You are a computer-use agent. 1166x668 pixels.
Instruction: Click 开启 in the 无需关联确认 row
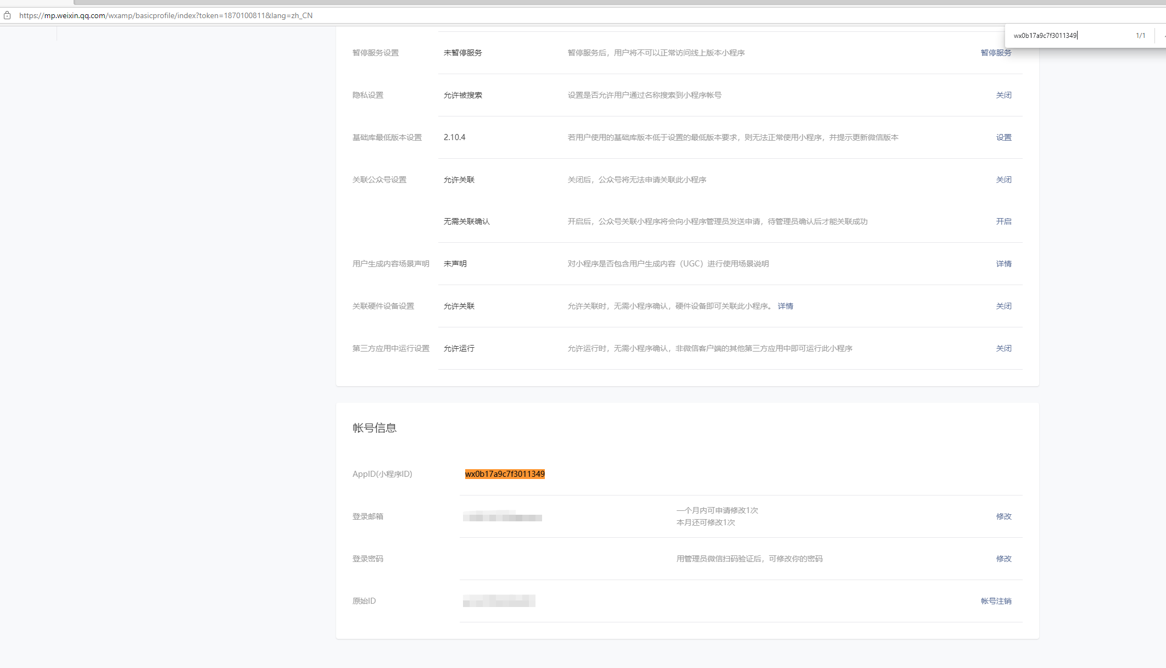pos(1003,221)
